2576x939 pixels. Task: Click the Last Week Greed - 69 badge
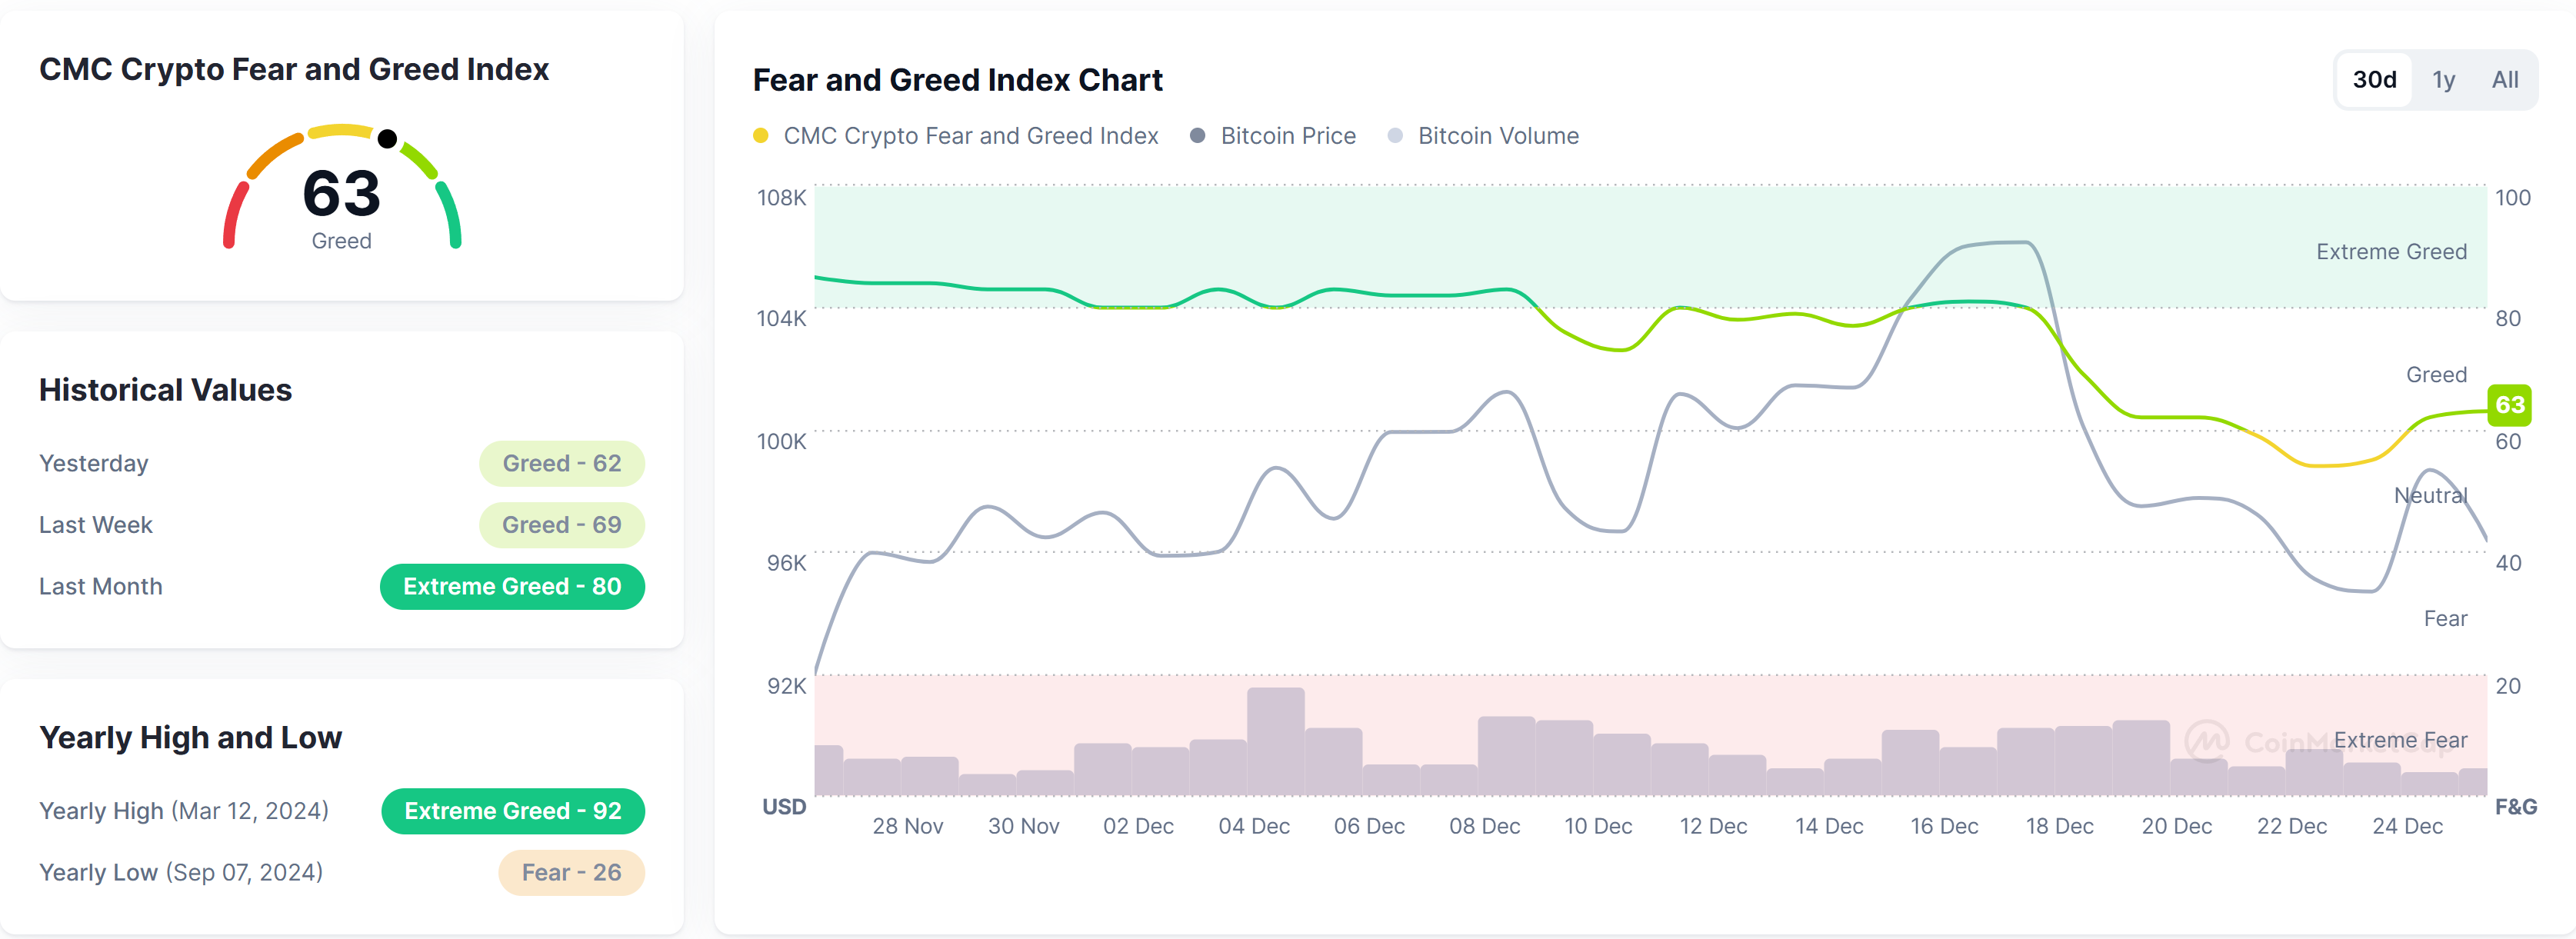coord(561,525)
